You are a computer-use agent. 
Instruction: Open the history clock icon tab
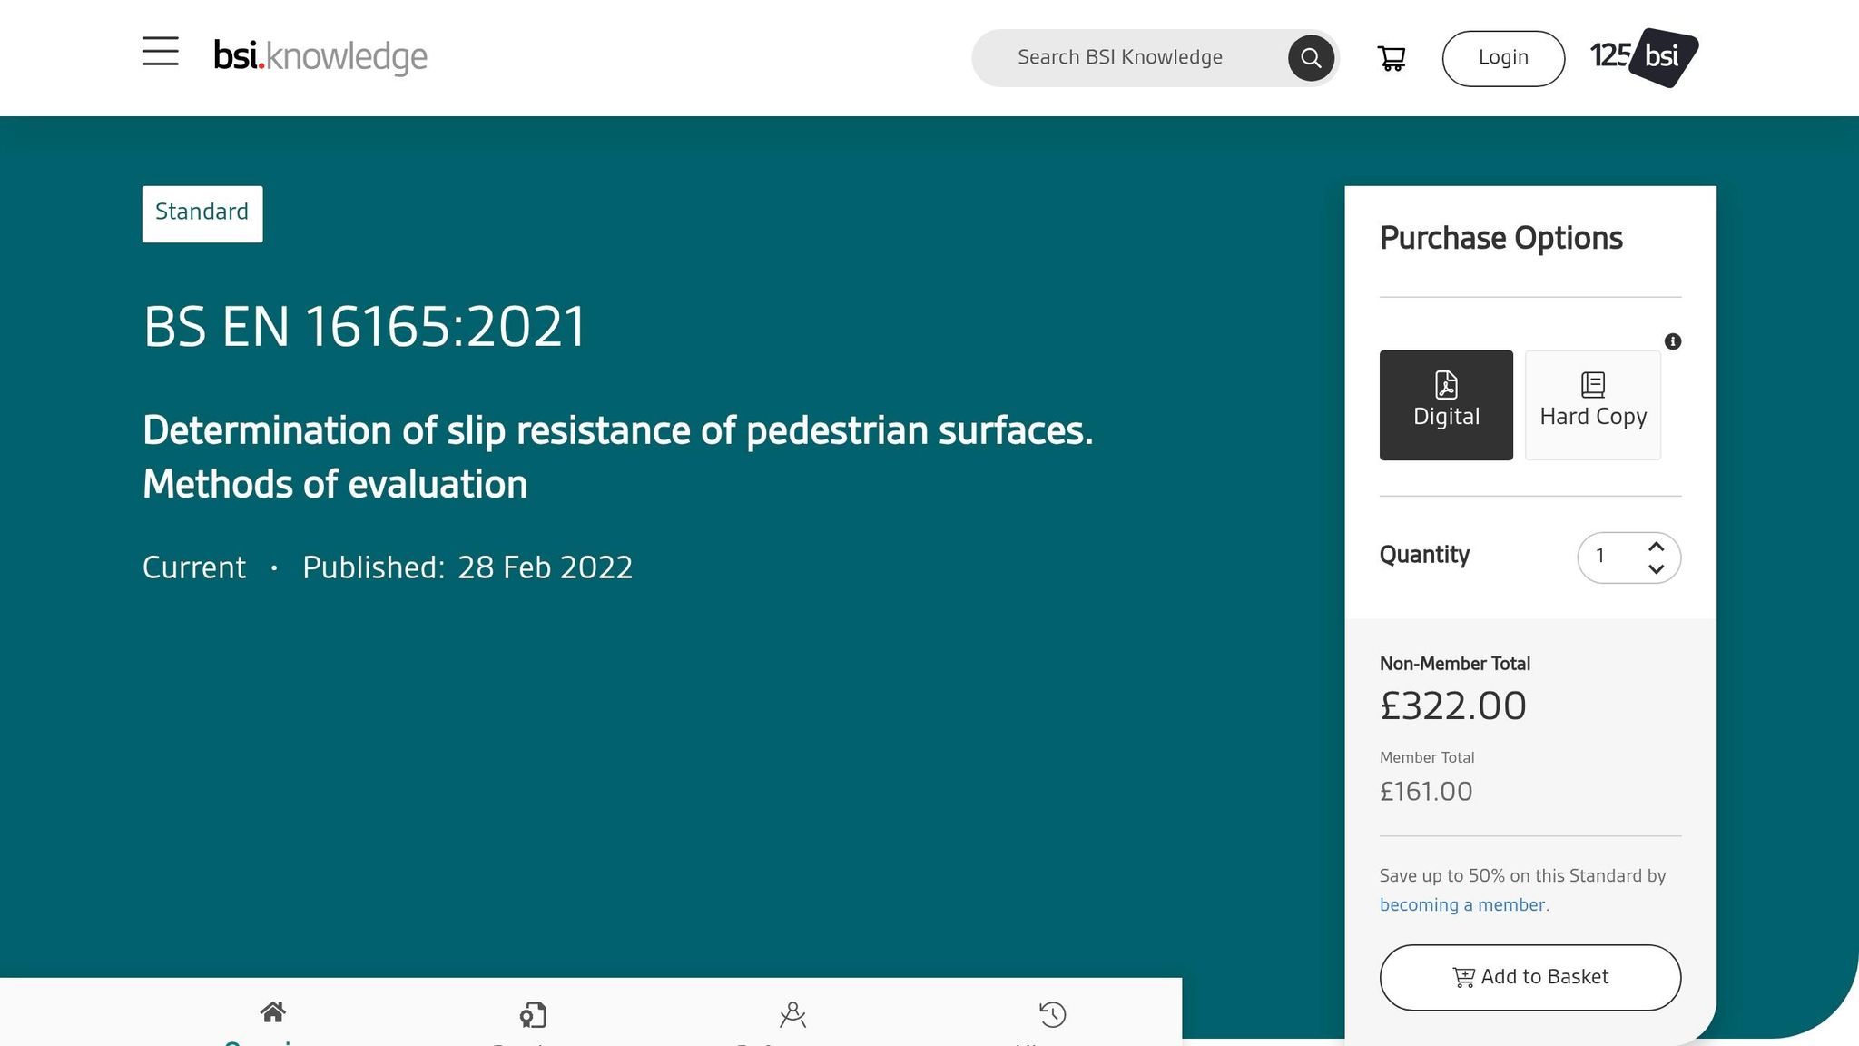[1053, 1014]
